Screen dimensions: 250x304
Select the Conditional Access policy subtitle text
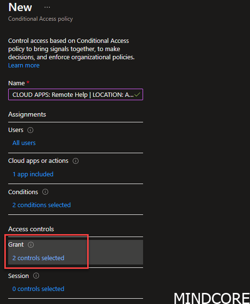pos(40,19)
